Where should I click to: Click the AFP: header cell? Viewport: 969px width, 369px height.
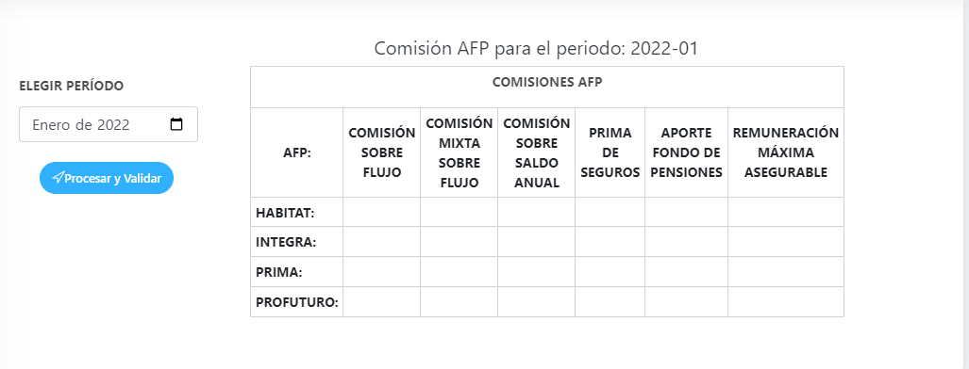[x=297, y=153]
